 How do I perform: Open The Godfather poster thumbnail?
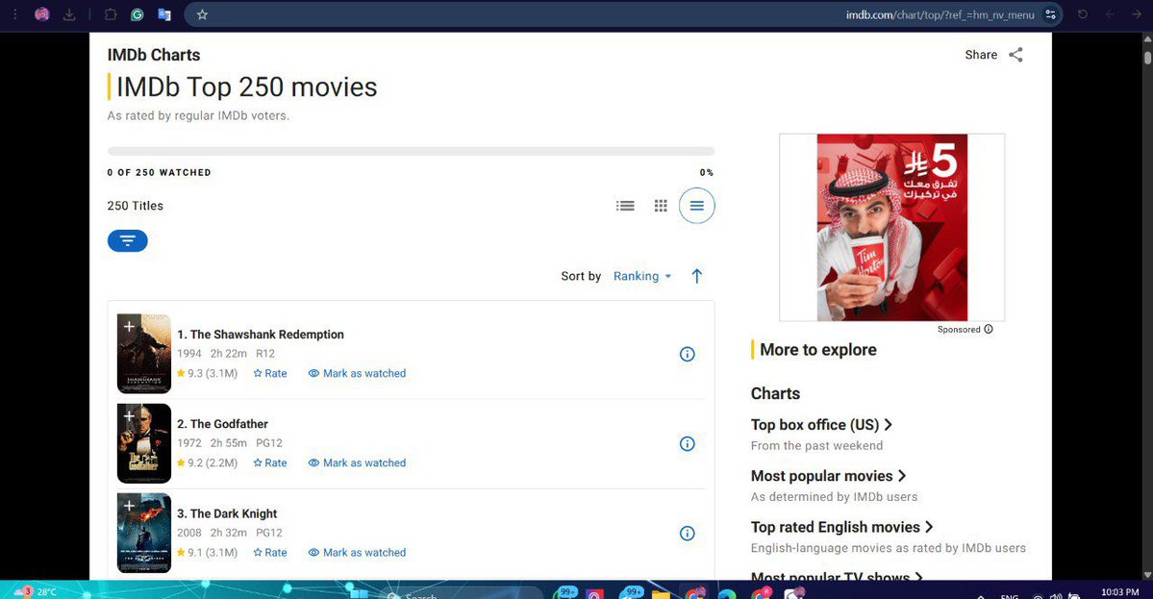click(x=144, y=444)
